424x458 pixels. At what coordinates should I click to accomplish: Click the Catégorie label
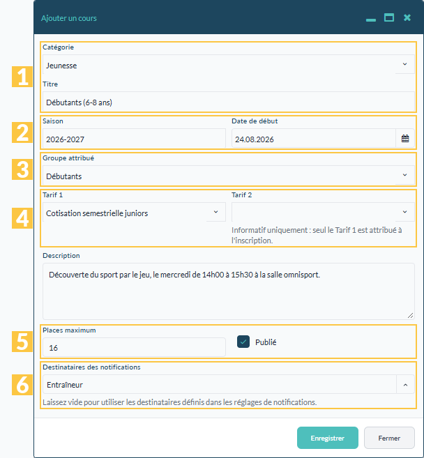(58, 47)
